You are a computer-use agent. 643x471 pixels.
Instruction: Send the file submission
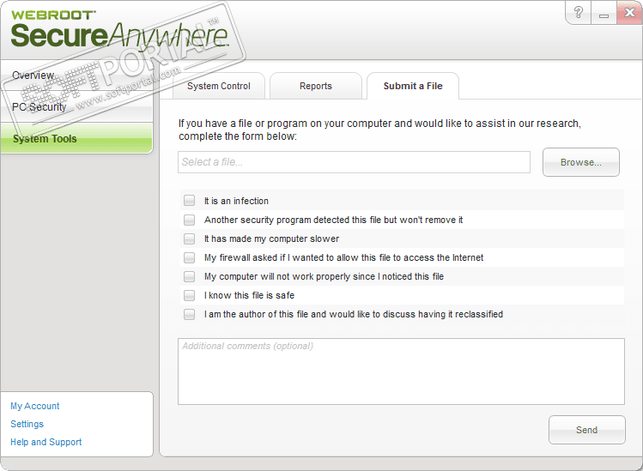pyautogui.click(x=587, y=430)
